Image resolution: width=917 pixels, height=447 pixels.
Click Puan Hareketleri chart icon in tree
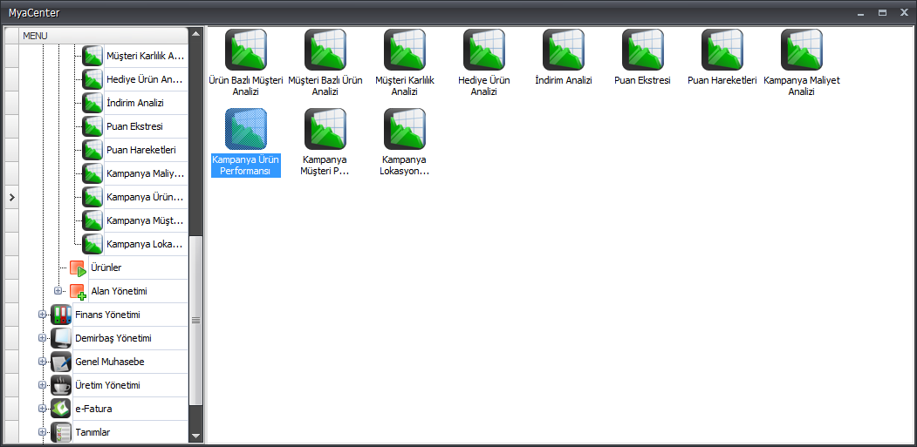click(x=92, y=150)
